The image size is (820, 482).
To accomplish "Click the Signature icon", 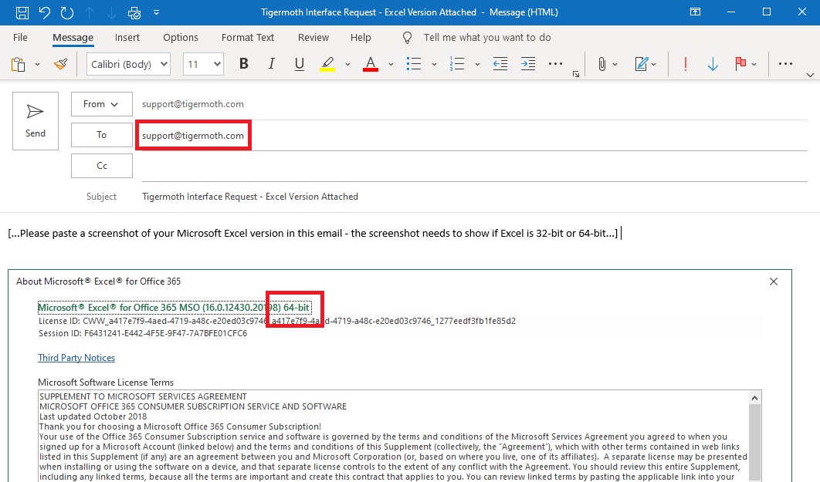I will coord(641,64).
